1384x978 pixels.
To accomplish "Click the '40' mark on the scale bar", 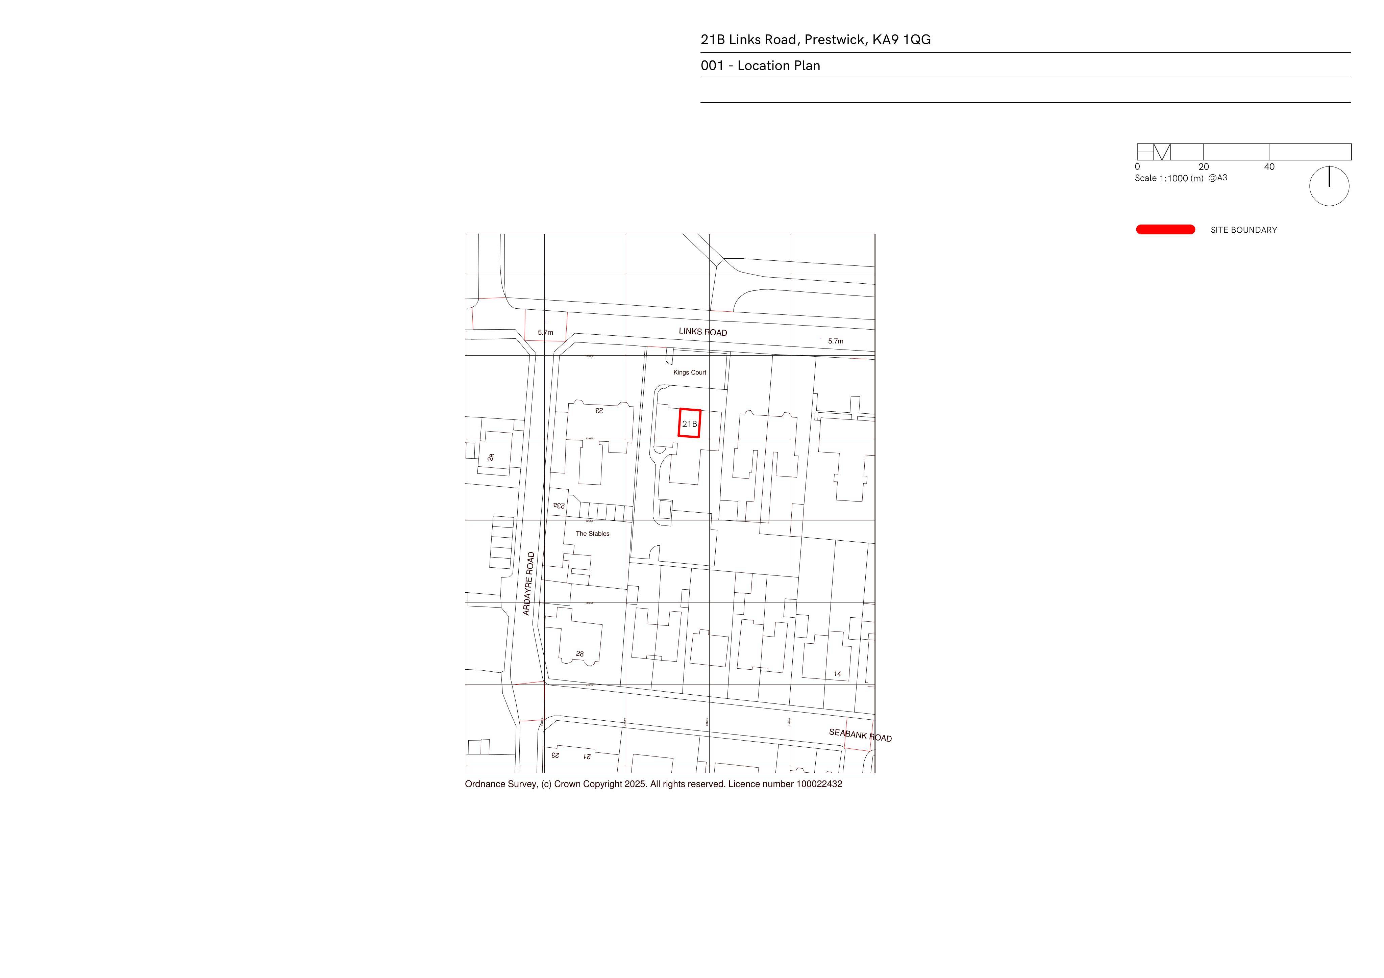I will click(1269, 167).
